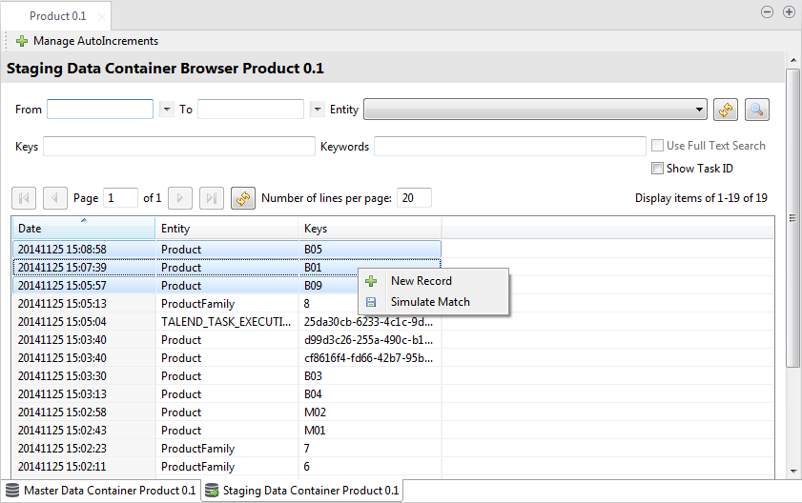Click the Manage AutoIncrements plus icon
802x503 pixels.
coord(22,41)
